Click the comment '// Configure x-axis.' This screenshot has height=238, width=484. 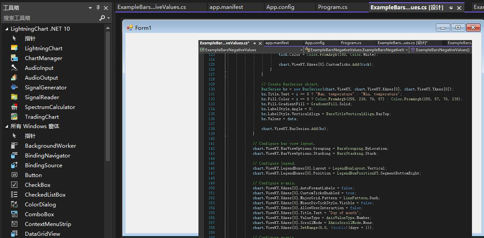(x=274, y=183)
